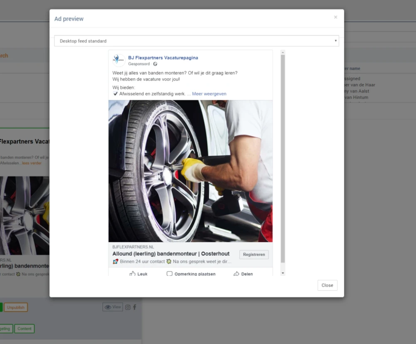Switch to the Content tab button
This screenshot has height=344, width=416.
click(25, 329)
